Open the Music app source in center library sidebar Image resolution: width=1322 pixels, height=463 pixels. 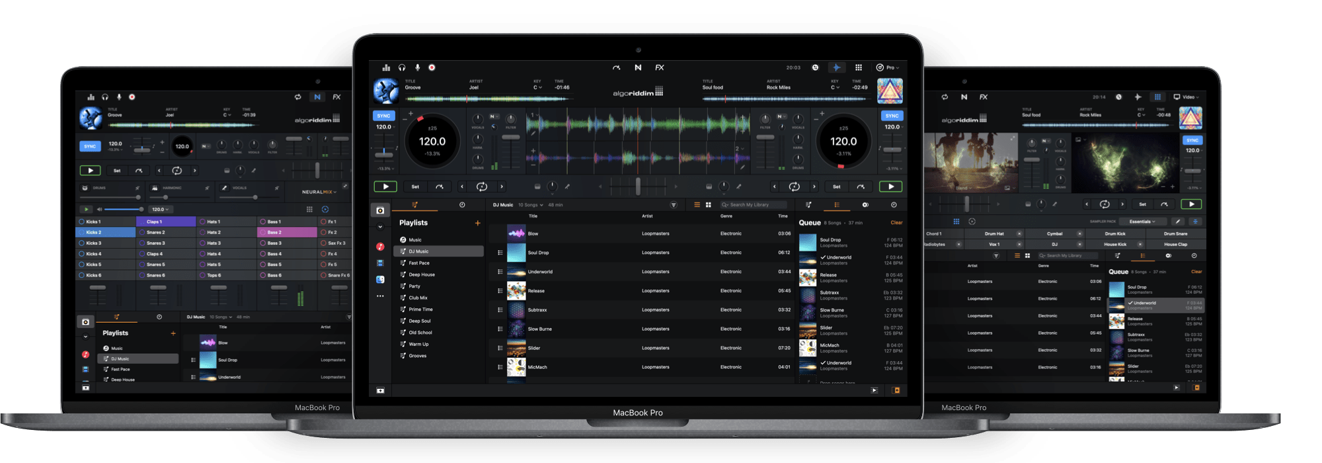click(x=380, y=247)
